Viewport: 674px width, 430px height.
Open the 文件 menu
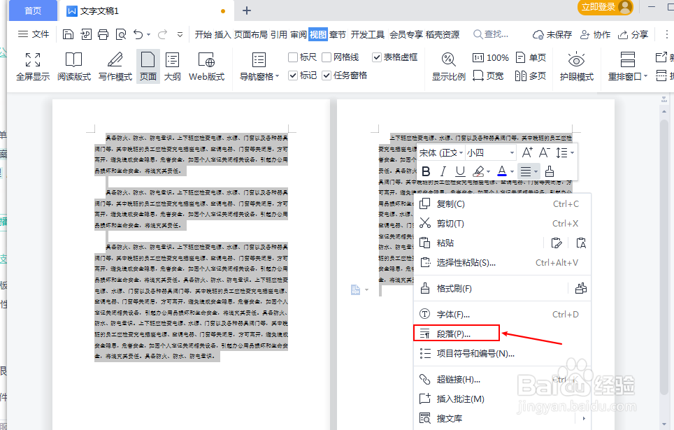(34, 34)
